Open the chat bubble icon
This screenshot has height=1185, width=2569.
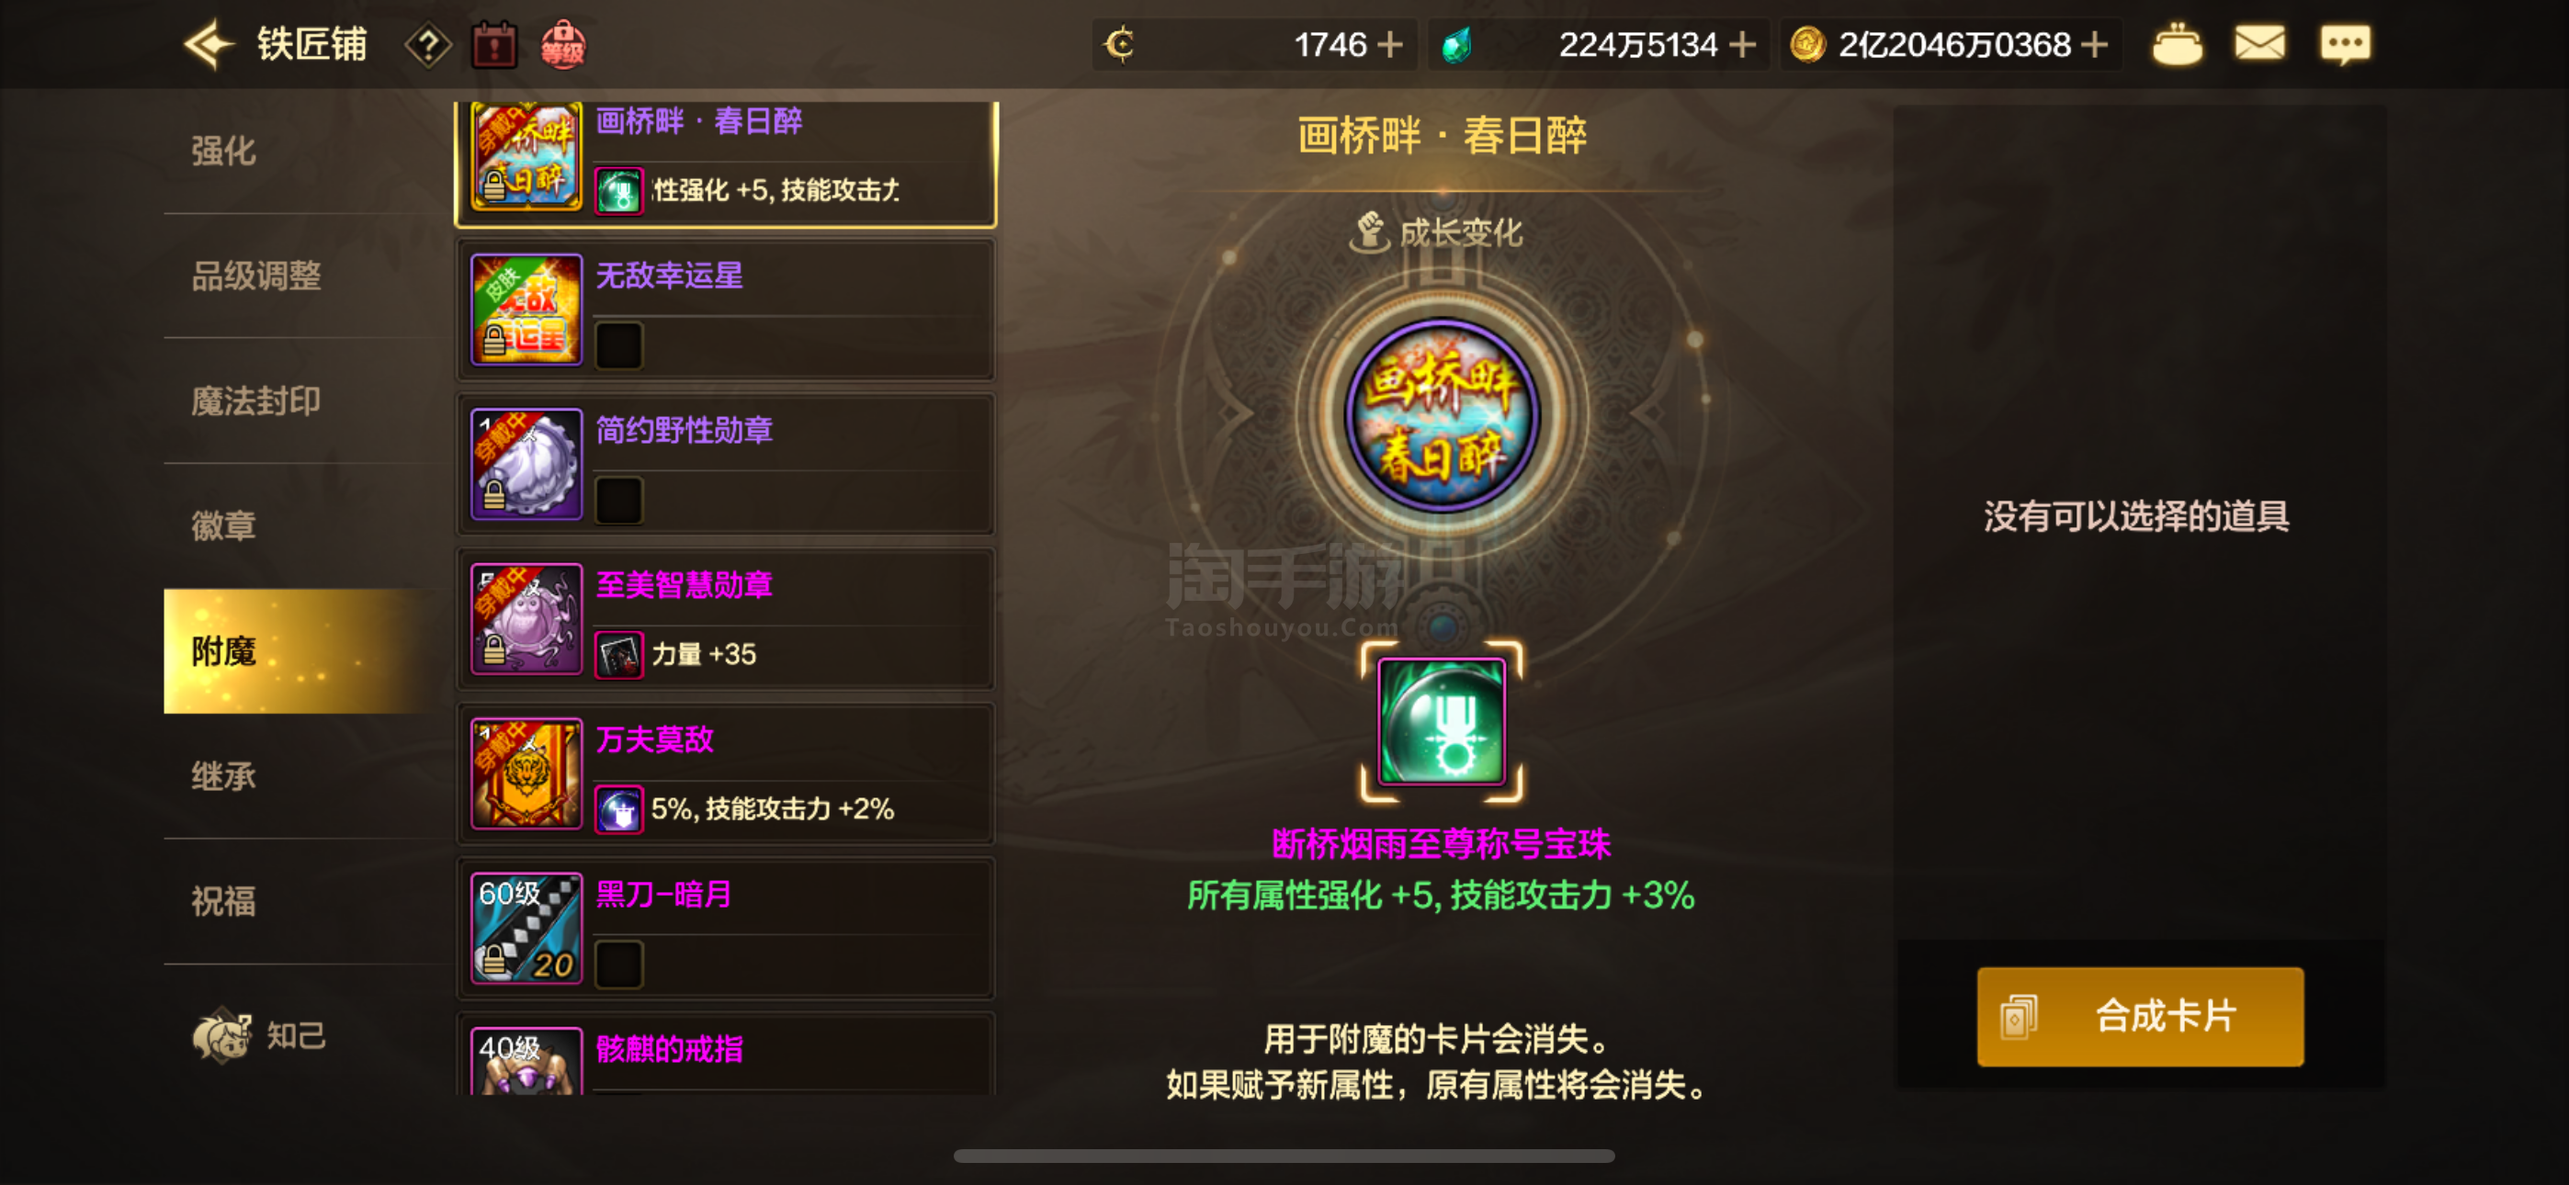(2345, 46)
